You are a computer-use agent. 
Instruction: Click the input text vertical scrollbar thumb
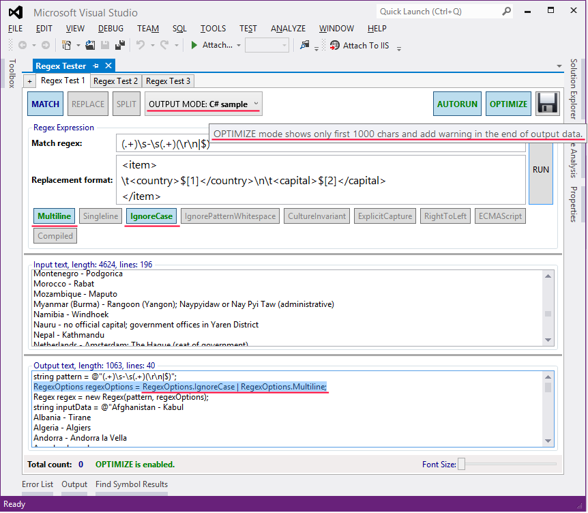click(x=548, y=314)
